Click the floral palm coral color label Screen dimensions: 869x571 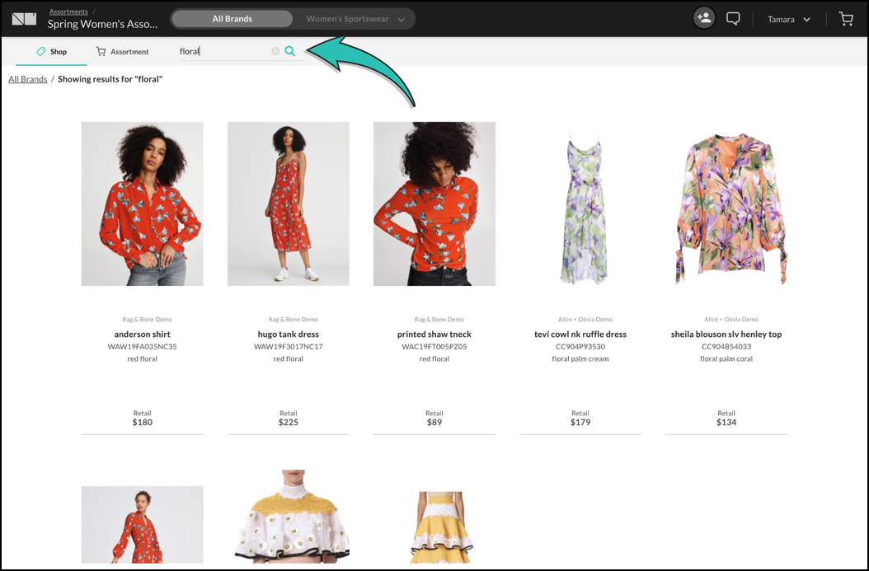click(x=726, y=359)
